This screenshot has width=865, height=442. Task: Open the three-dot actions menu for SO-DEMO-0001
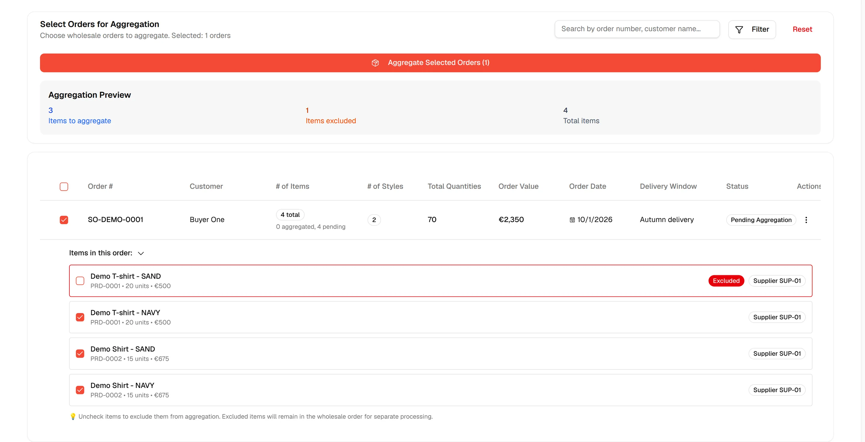(806, 220)
